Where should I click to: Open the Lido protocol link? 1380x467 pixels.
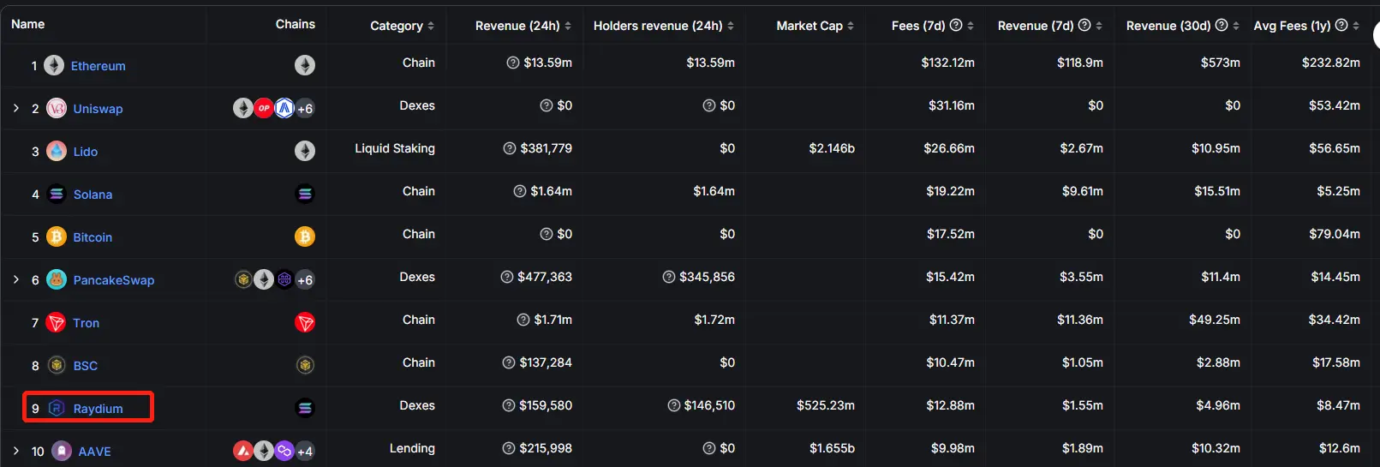coord(86,152)
